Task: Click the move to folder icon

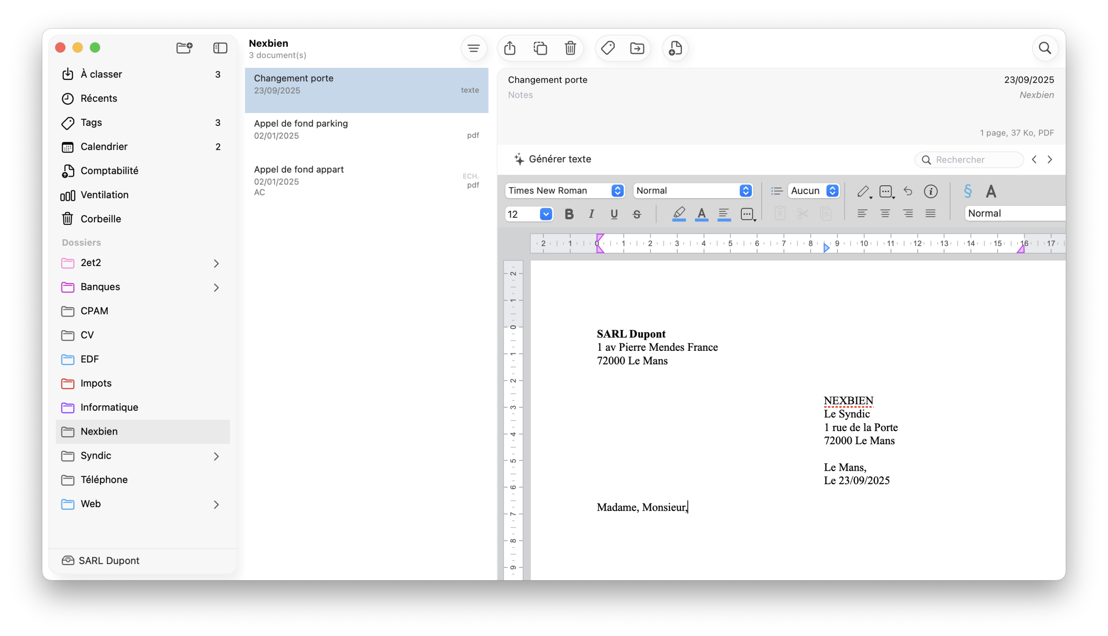Action: pyautogui.click(x=637, y=48)
